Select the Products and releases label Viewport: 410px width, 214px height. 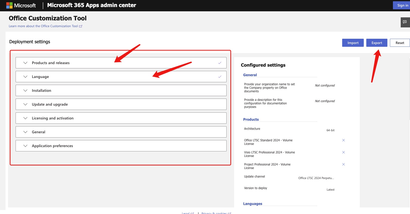click(51, 63)
